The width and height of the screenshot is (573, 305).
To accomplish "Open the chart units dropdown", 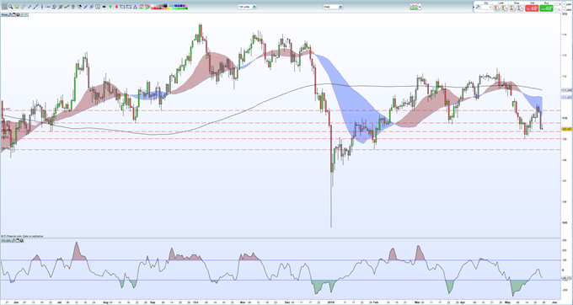I will point(248,7).
